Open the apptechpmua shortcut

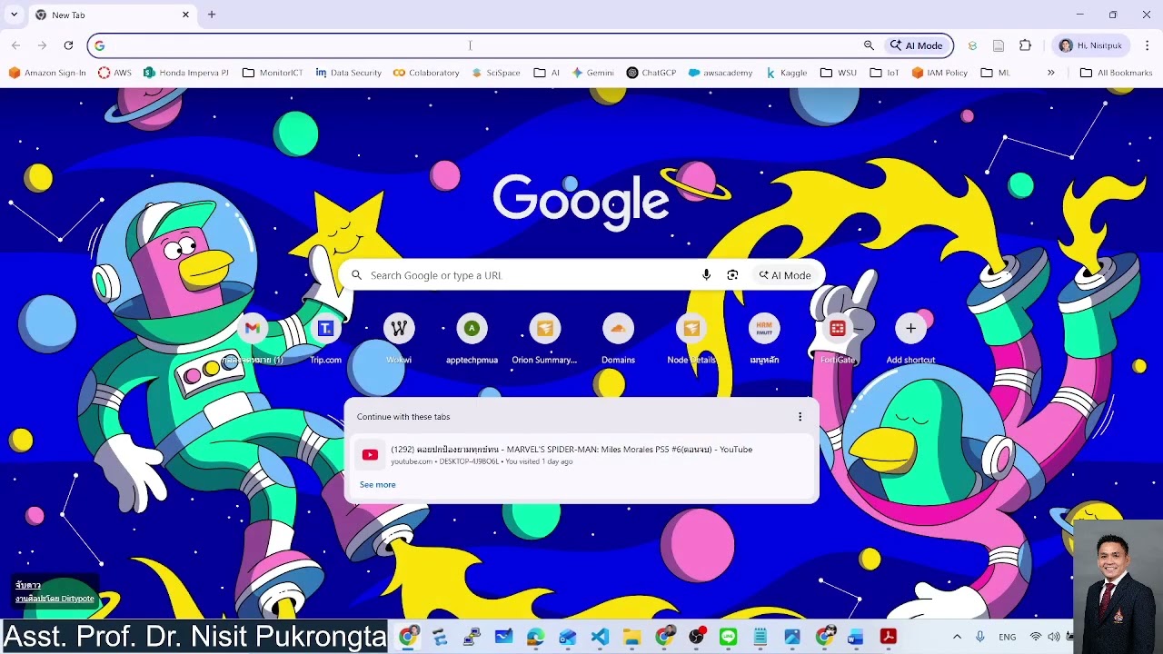click(x=472, y=338)
